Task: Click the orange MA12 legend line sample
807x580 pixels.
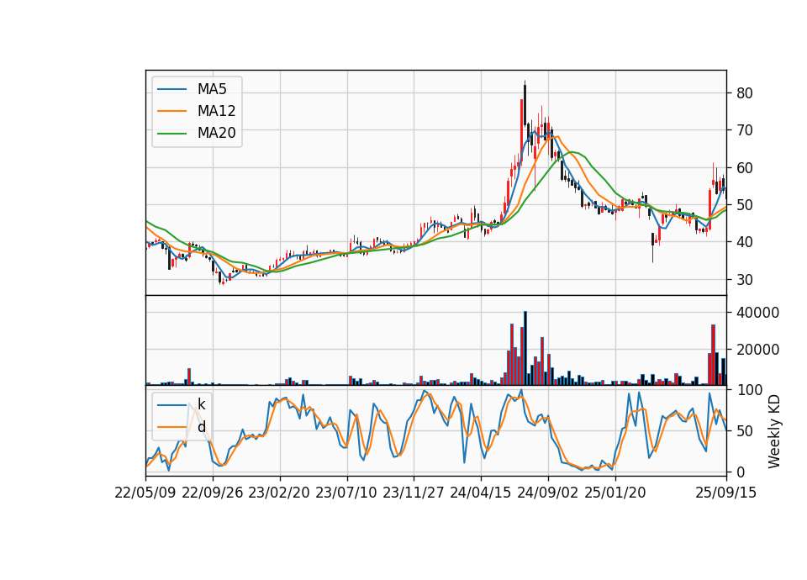Action: [x=171, y=111]
